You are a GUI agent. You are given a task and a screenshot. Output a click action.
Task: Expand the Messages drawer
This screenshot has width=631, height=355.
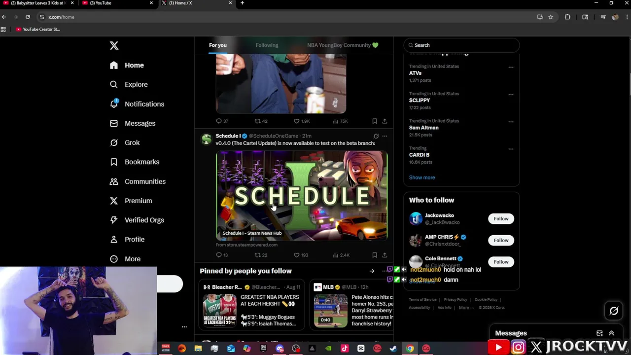pyautogui.click(x=611, y=333)
